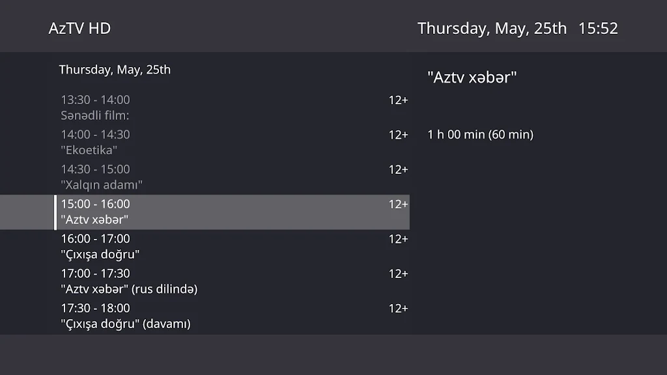Click the 12+ badge on the 17:00 row
667x375 pixels.
pos(398,273)
